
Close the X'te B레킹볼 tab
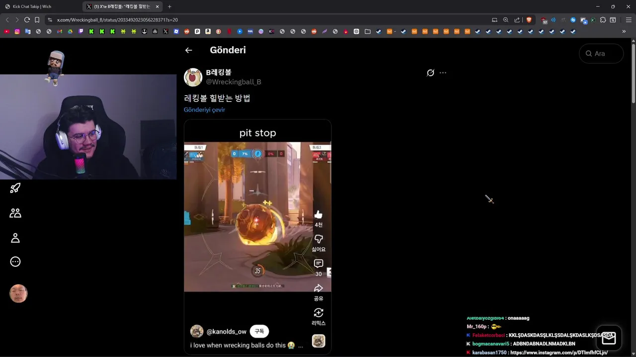click(x=157, y=6)
